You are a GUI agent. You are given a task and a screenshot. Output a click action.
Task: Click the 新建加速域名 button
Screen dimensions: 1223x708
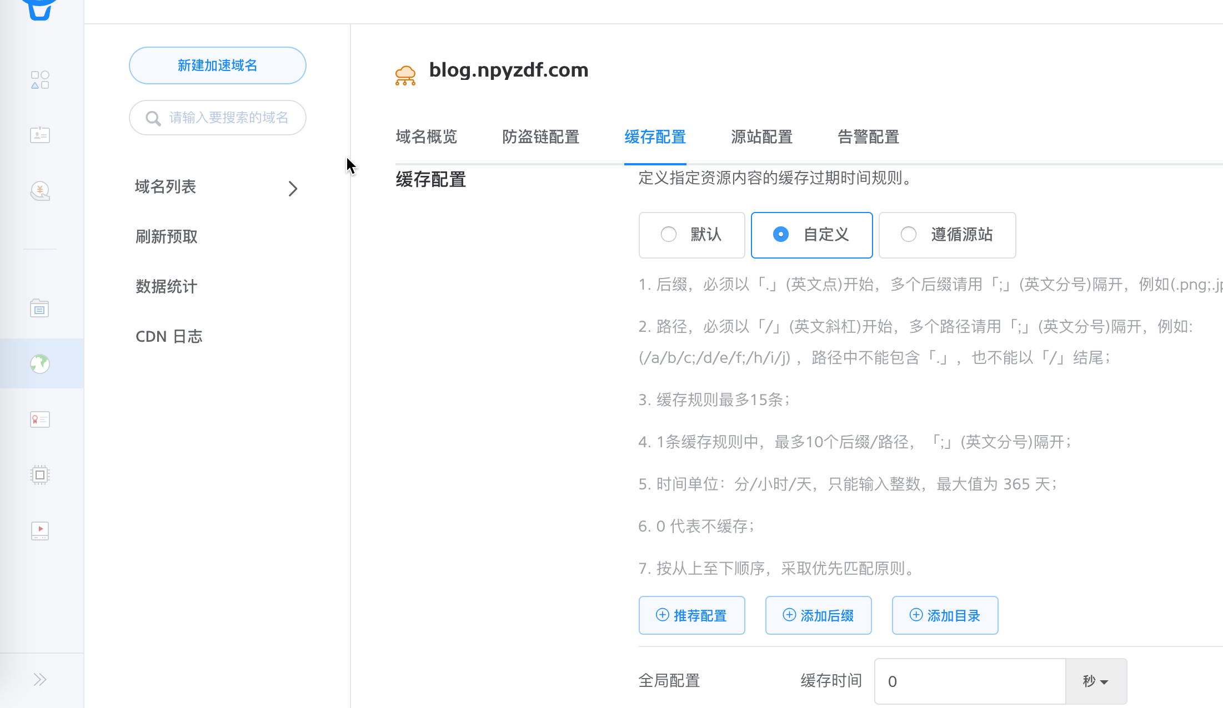pos(218,65)
